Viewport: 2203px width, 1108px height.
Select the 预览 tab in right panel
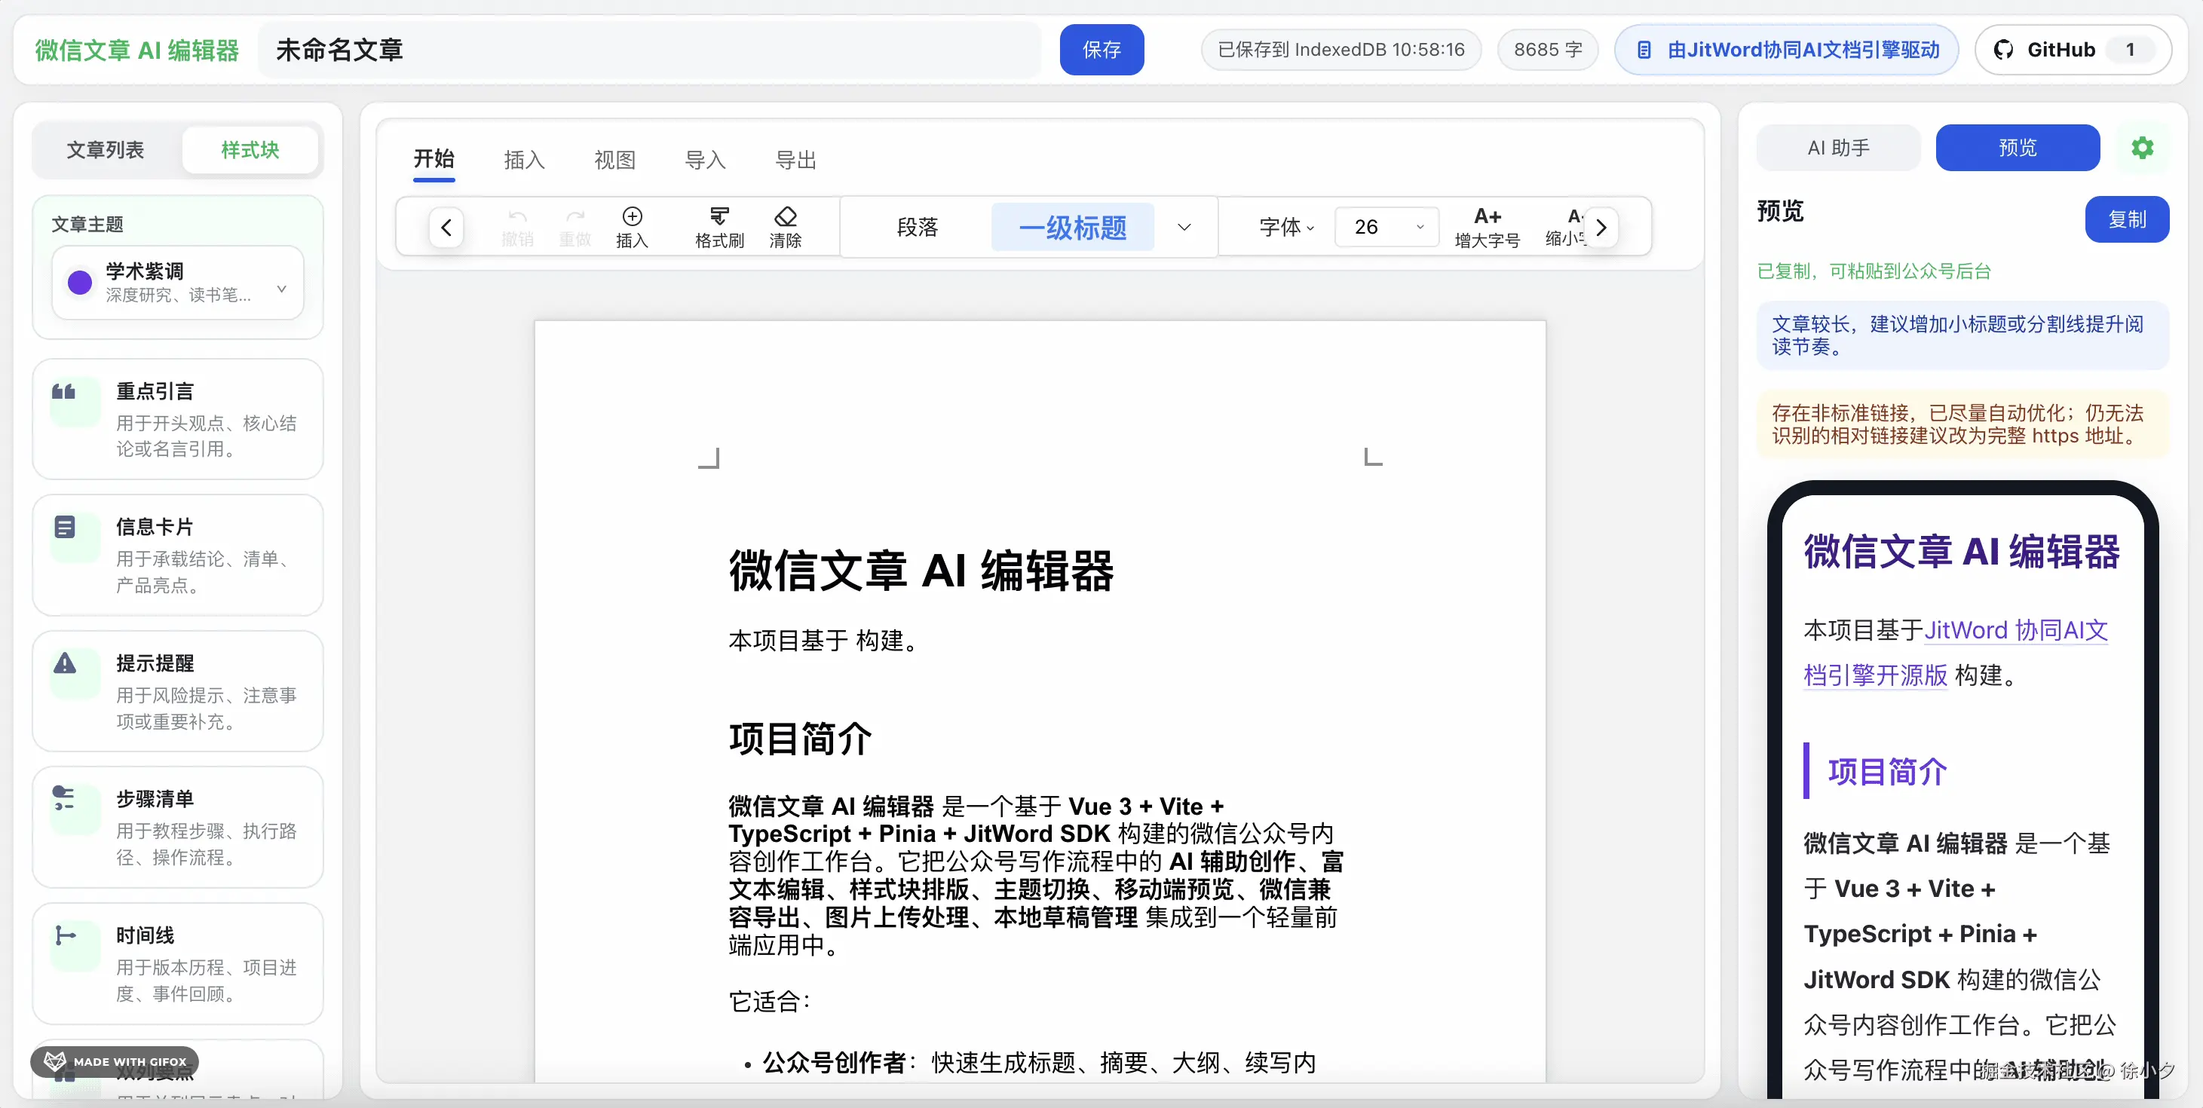2018,148
